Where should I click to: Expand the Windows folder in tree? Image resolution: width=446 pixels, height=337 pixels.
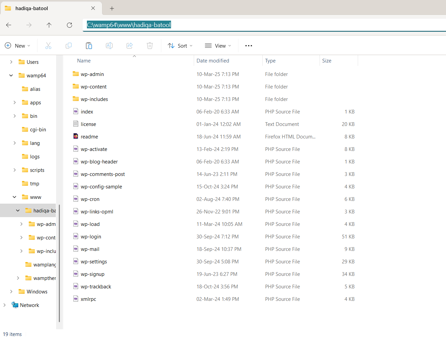click(x=11, y=291)
